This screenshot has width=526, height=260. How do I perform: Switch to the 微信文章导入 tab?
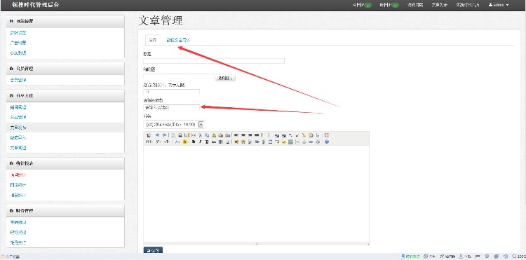tap(178, 40)
